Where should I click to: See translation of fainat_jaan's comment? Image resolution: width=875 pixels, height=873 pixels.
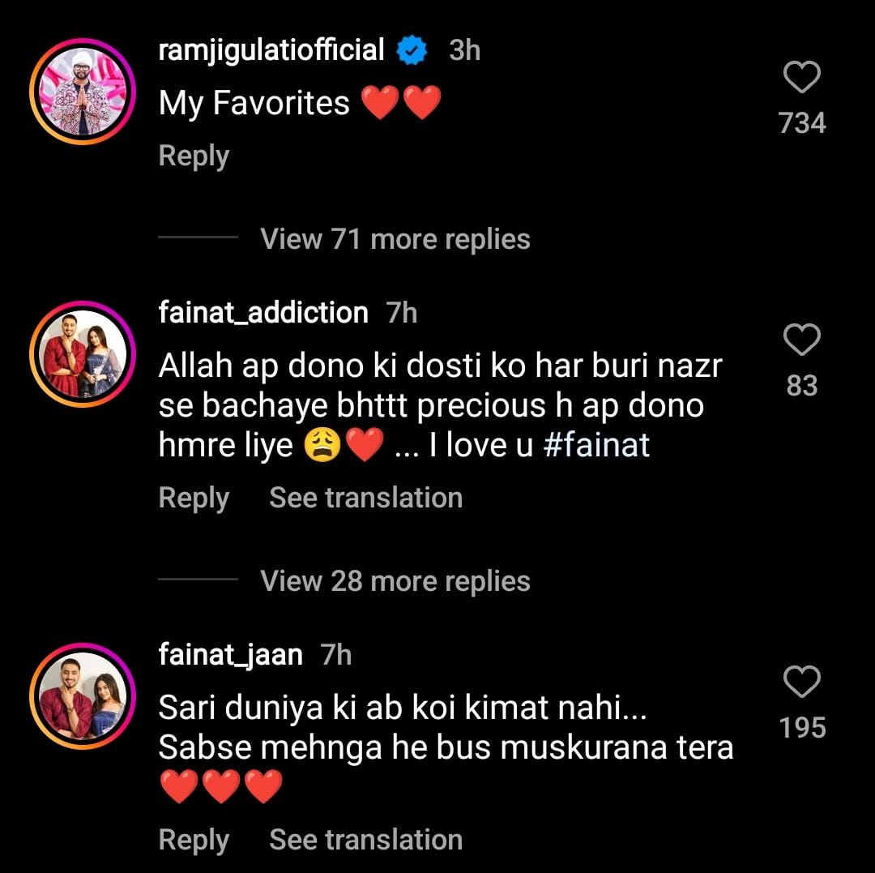[x=365, y=840]
